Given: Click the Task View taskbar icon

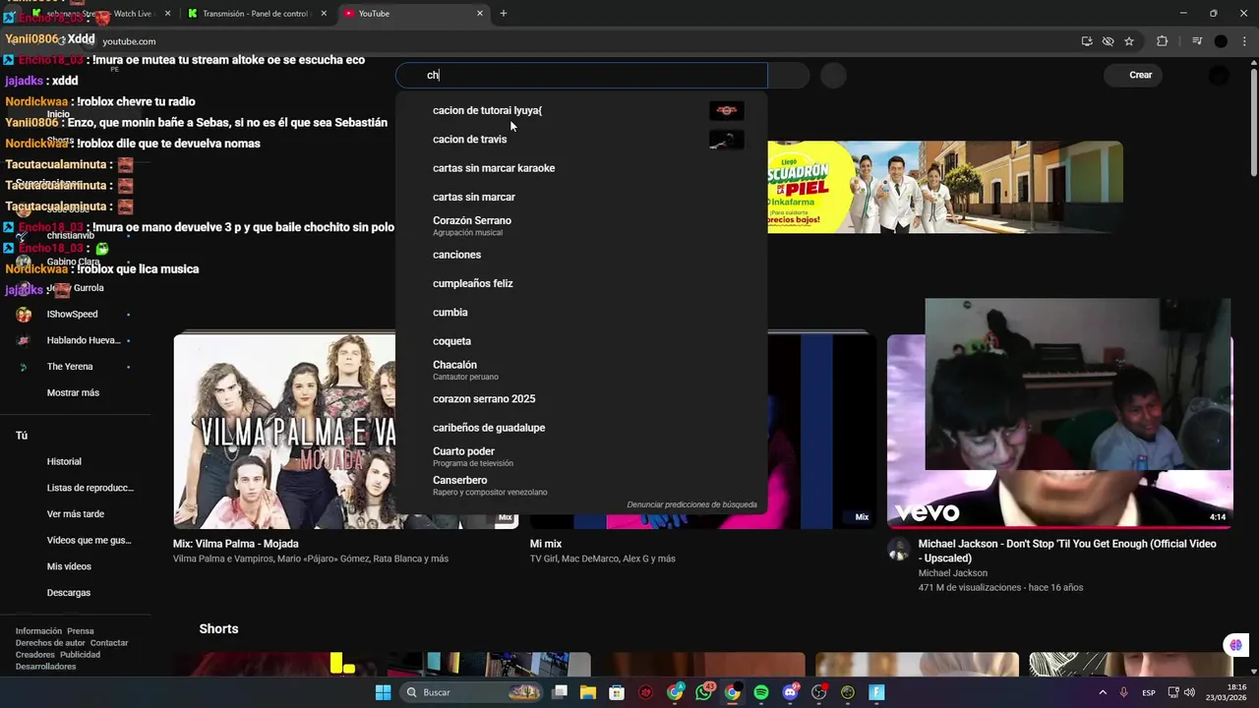Looking at the screenshot, I should tap(560, 692).
